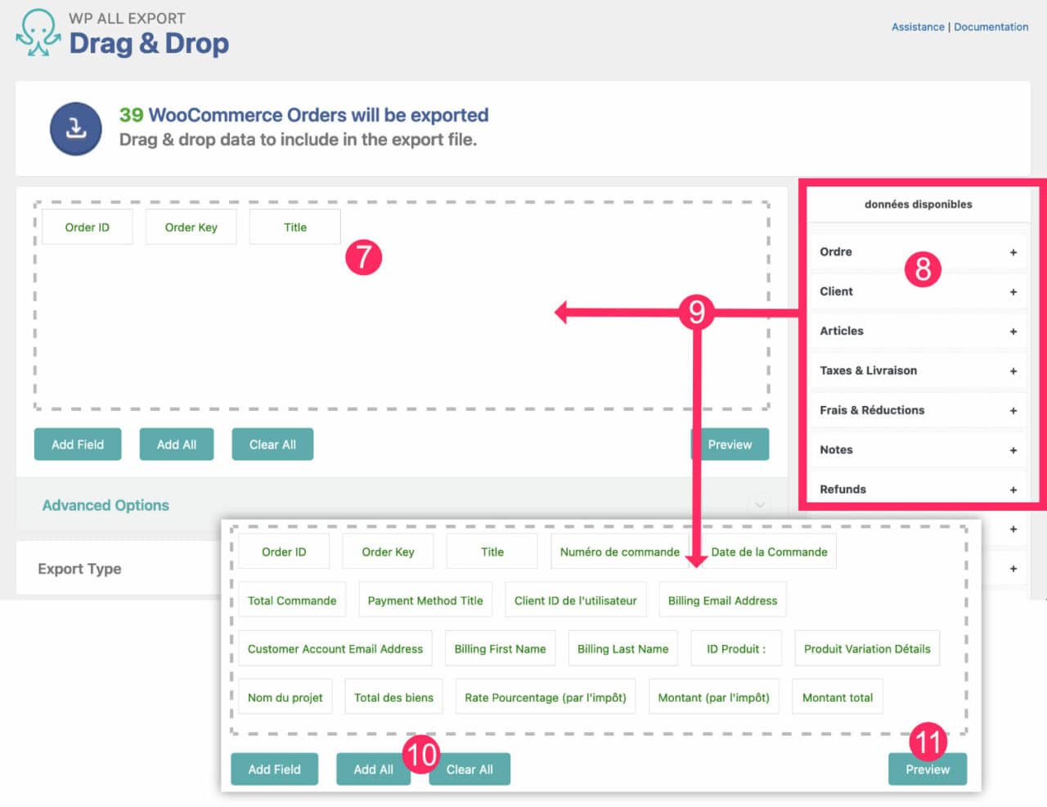
Task: Click Clear All below the three-field drop zone
Action: click(x=272, y=444)
